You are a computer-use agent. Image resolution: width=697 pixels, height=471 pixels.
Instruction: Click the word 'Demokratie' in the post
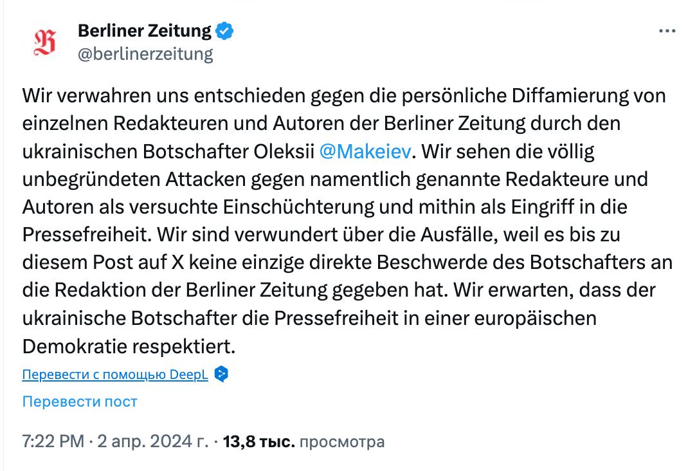pyautogui.click(x=75, y=346)
